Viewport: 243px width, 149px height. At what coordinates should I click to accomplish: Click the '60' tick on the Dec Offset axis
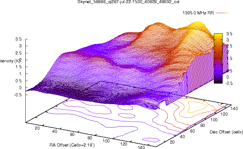point(193,131)
